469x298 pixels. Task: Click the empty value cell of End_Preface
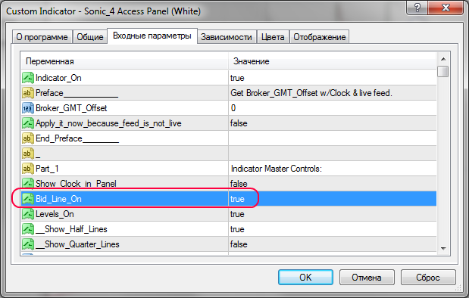point(333,138)
